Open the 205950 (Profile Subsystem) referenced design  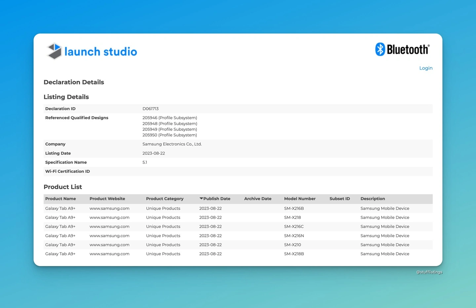pos(170,135)
